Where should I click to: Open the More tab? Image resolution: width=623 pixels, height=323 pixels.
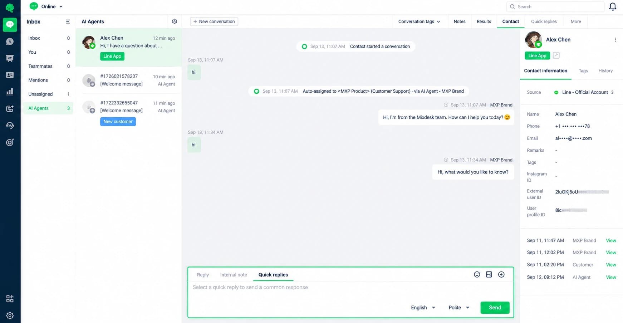[x=576, y=21]
